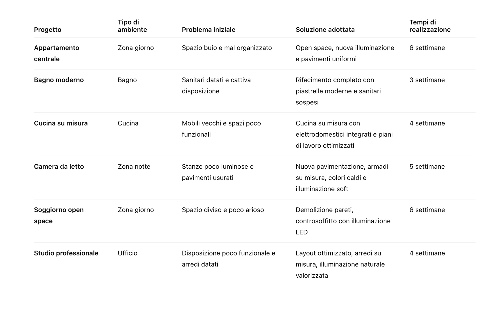Click "Spazio buio e mal organizzato" text
Screen dimensions: 497x310
pos(226,48)
